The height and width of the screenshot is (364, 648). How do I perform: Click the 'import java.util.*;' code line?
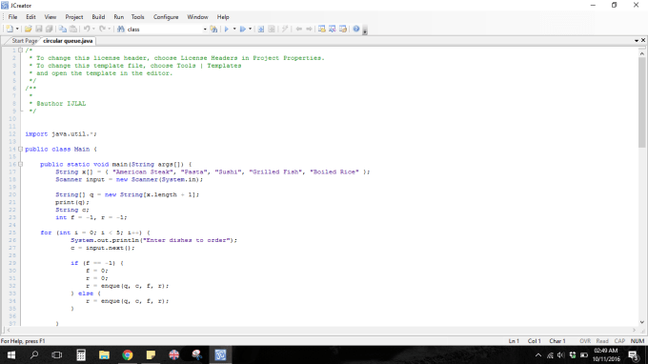pos(61,133)
